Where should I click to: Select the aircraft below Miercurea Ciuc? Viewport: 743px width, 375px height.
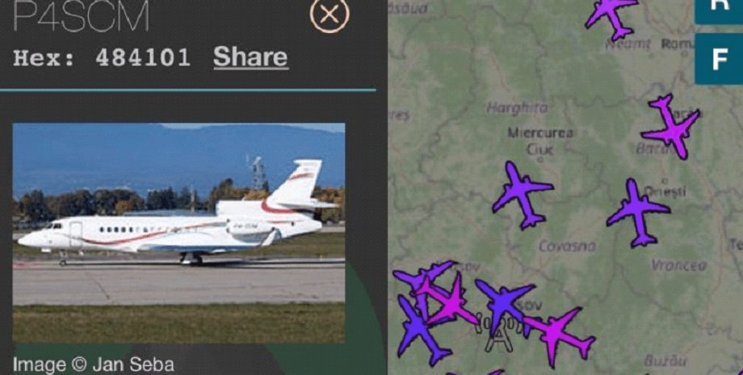pyautogui.click(x=523, y=195)
